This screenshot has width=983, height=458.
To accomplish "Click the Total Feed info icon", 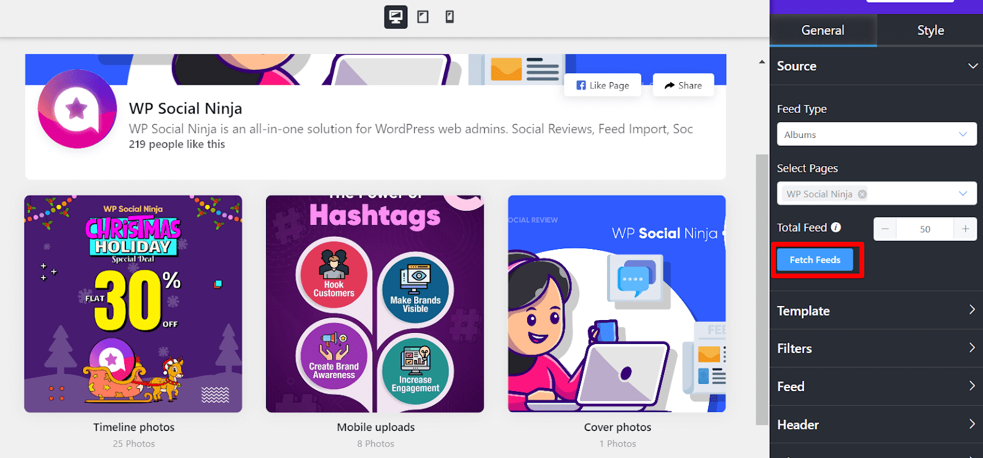I will click(x=836, y=227).
